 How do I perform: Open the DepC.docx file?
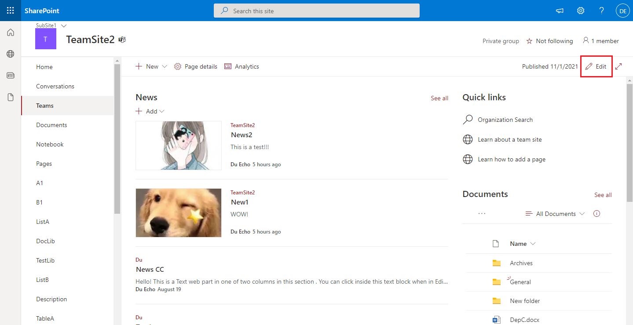[525, 320]
